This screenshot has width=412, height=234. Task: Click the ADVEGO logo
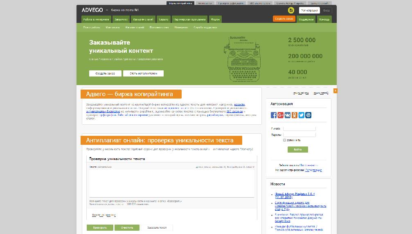92,10
